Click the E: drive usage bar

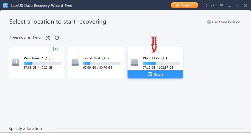(161, 63)
